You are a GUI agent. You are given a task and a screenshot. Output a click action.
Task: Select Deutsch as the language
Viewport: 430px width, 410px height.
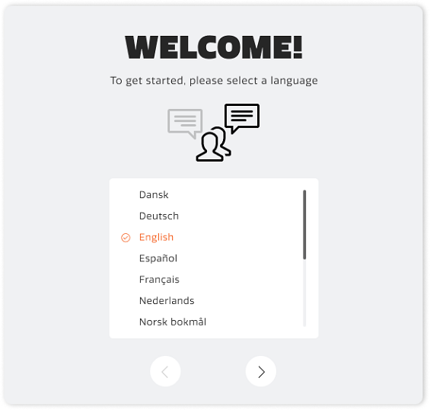[159, 216]
